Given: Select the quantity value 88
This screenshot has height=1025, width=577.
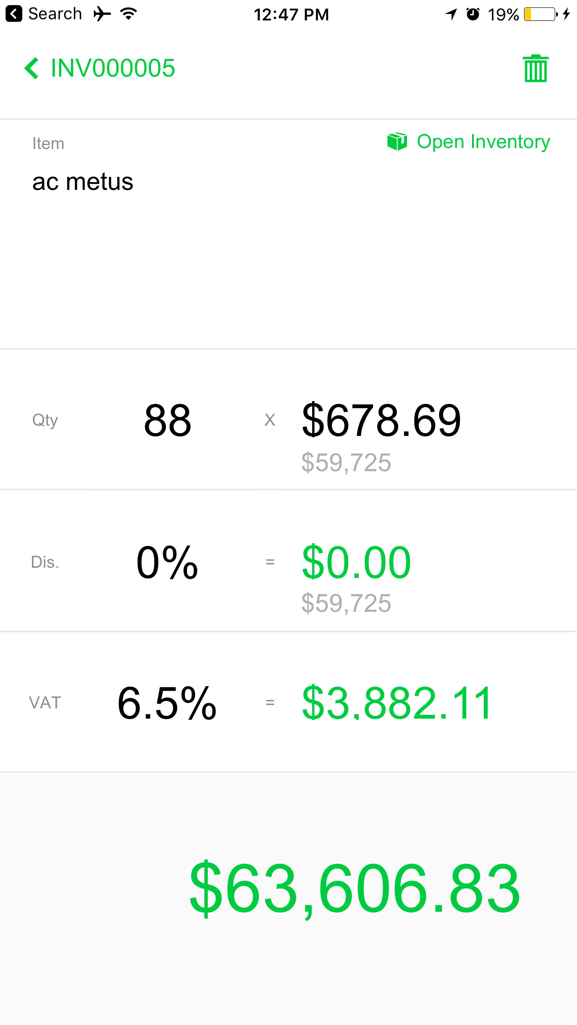Looking at the screenshot, I should 168,421.
